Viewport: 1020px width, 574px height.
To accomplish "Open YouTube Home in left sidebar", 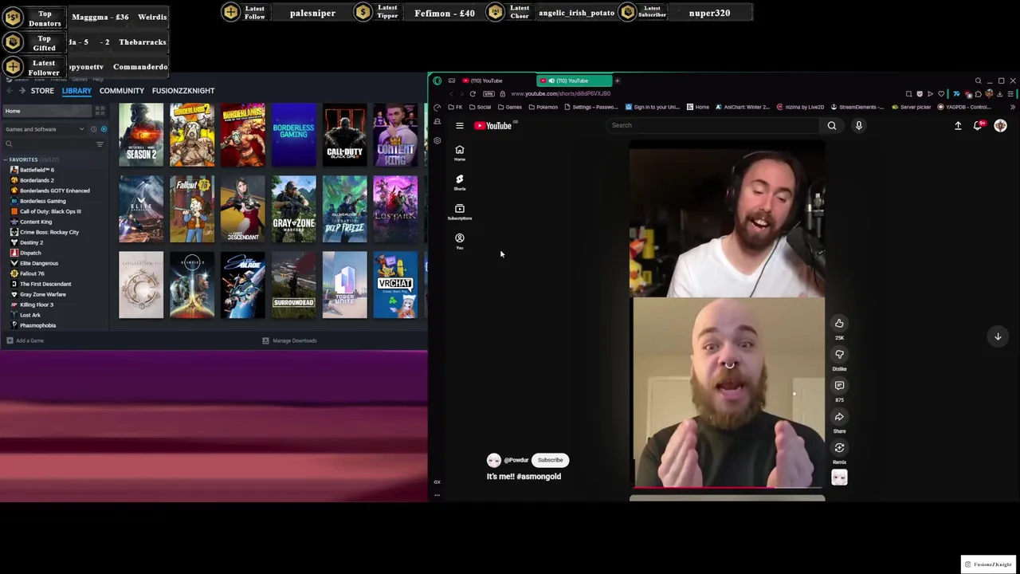I will (459, 153).
